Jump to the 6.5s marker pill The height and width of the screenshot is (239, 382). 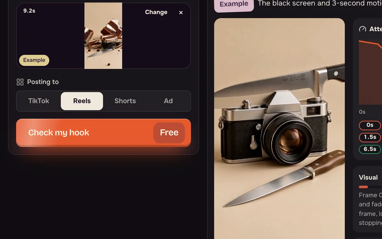[x=370, y=149]
